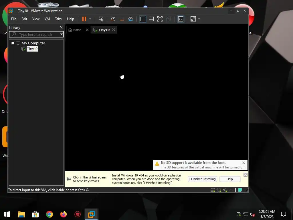Click the 3D support warning triangle icon
Image resolution: width=293 pixels, height=220 pixels.
click(x=157, y=164)
